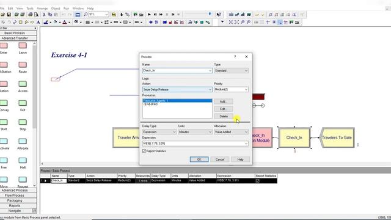391x220 pixels.
Task: Select the Ellipse drawing tool
Action: 32,22
